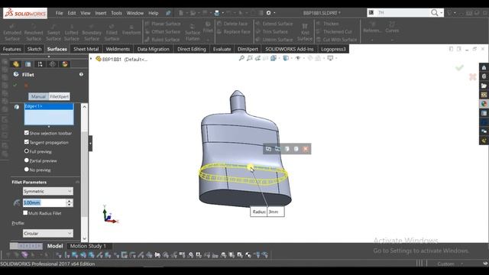This screenshot has width=489, height=275.
Task: Switch to the Direct Editing tab
Action: click(x=192, y=49)
